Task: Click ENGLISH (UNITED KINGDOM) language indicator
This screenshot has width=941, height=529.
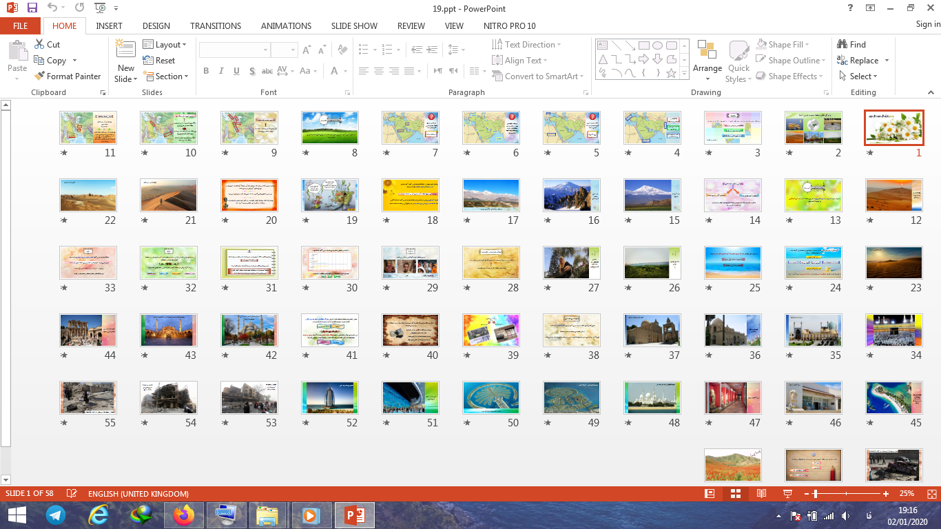Action: (138, 494)
